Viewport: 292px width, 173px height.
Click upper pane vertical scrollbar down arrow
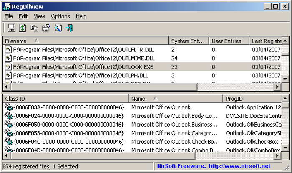pyautogui.click(x=285, y=79)
